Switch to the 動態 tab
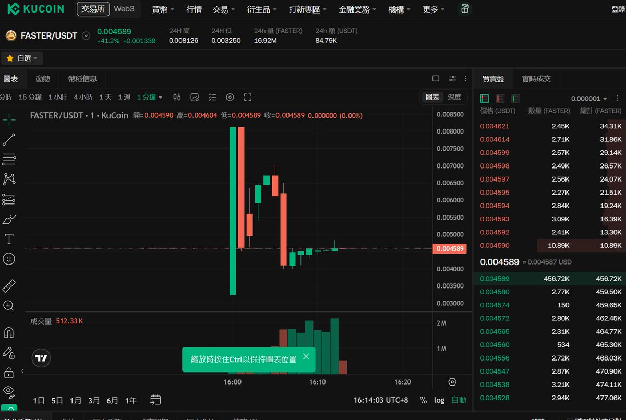Screen dimensions: 626x420 click(43, 79)
